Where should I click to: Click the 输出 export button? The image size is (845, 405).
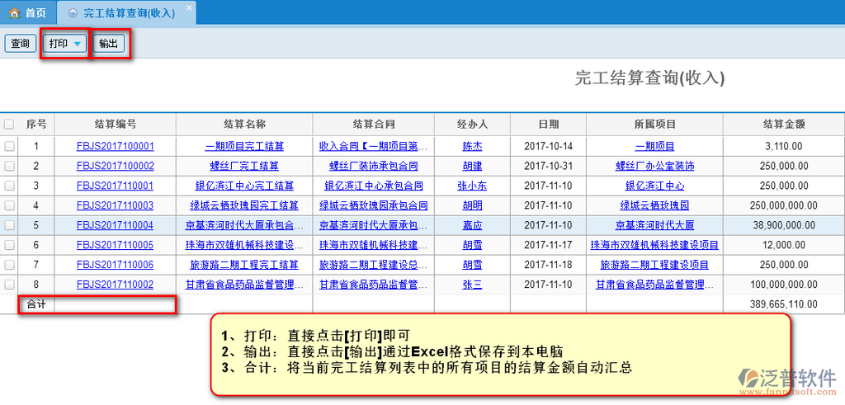[x=108, y=44]
